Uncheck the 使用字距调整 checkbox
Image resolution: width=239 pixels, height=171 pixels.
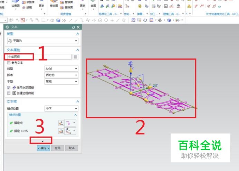9,87
